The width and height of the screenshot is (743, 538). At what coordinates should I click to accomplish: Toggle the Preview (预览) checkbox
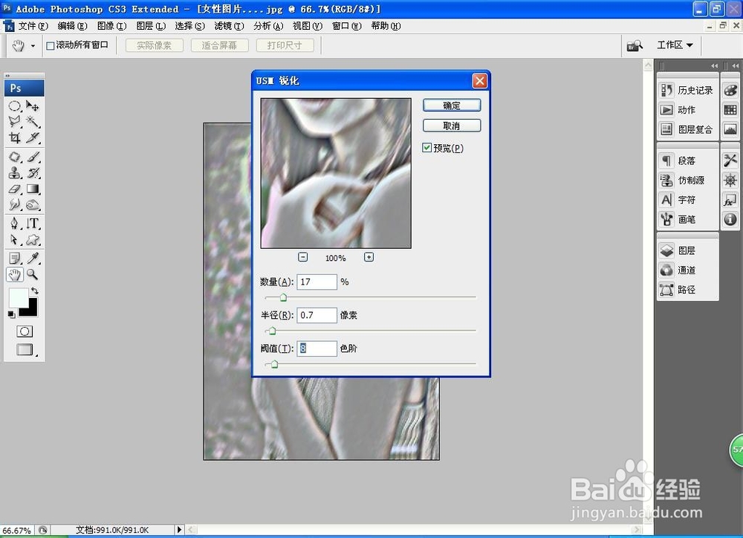pos(427,148)
